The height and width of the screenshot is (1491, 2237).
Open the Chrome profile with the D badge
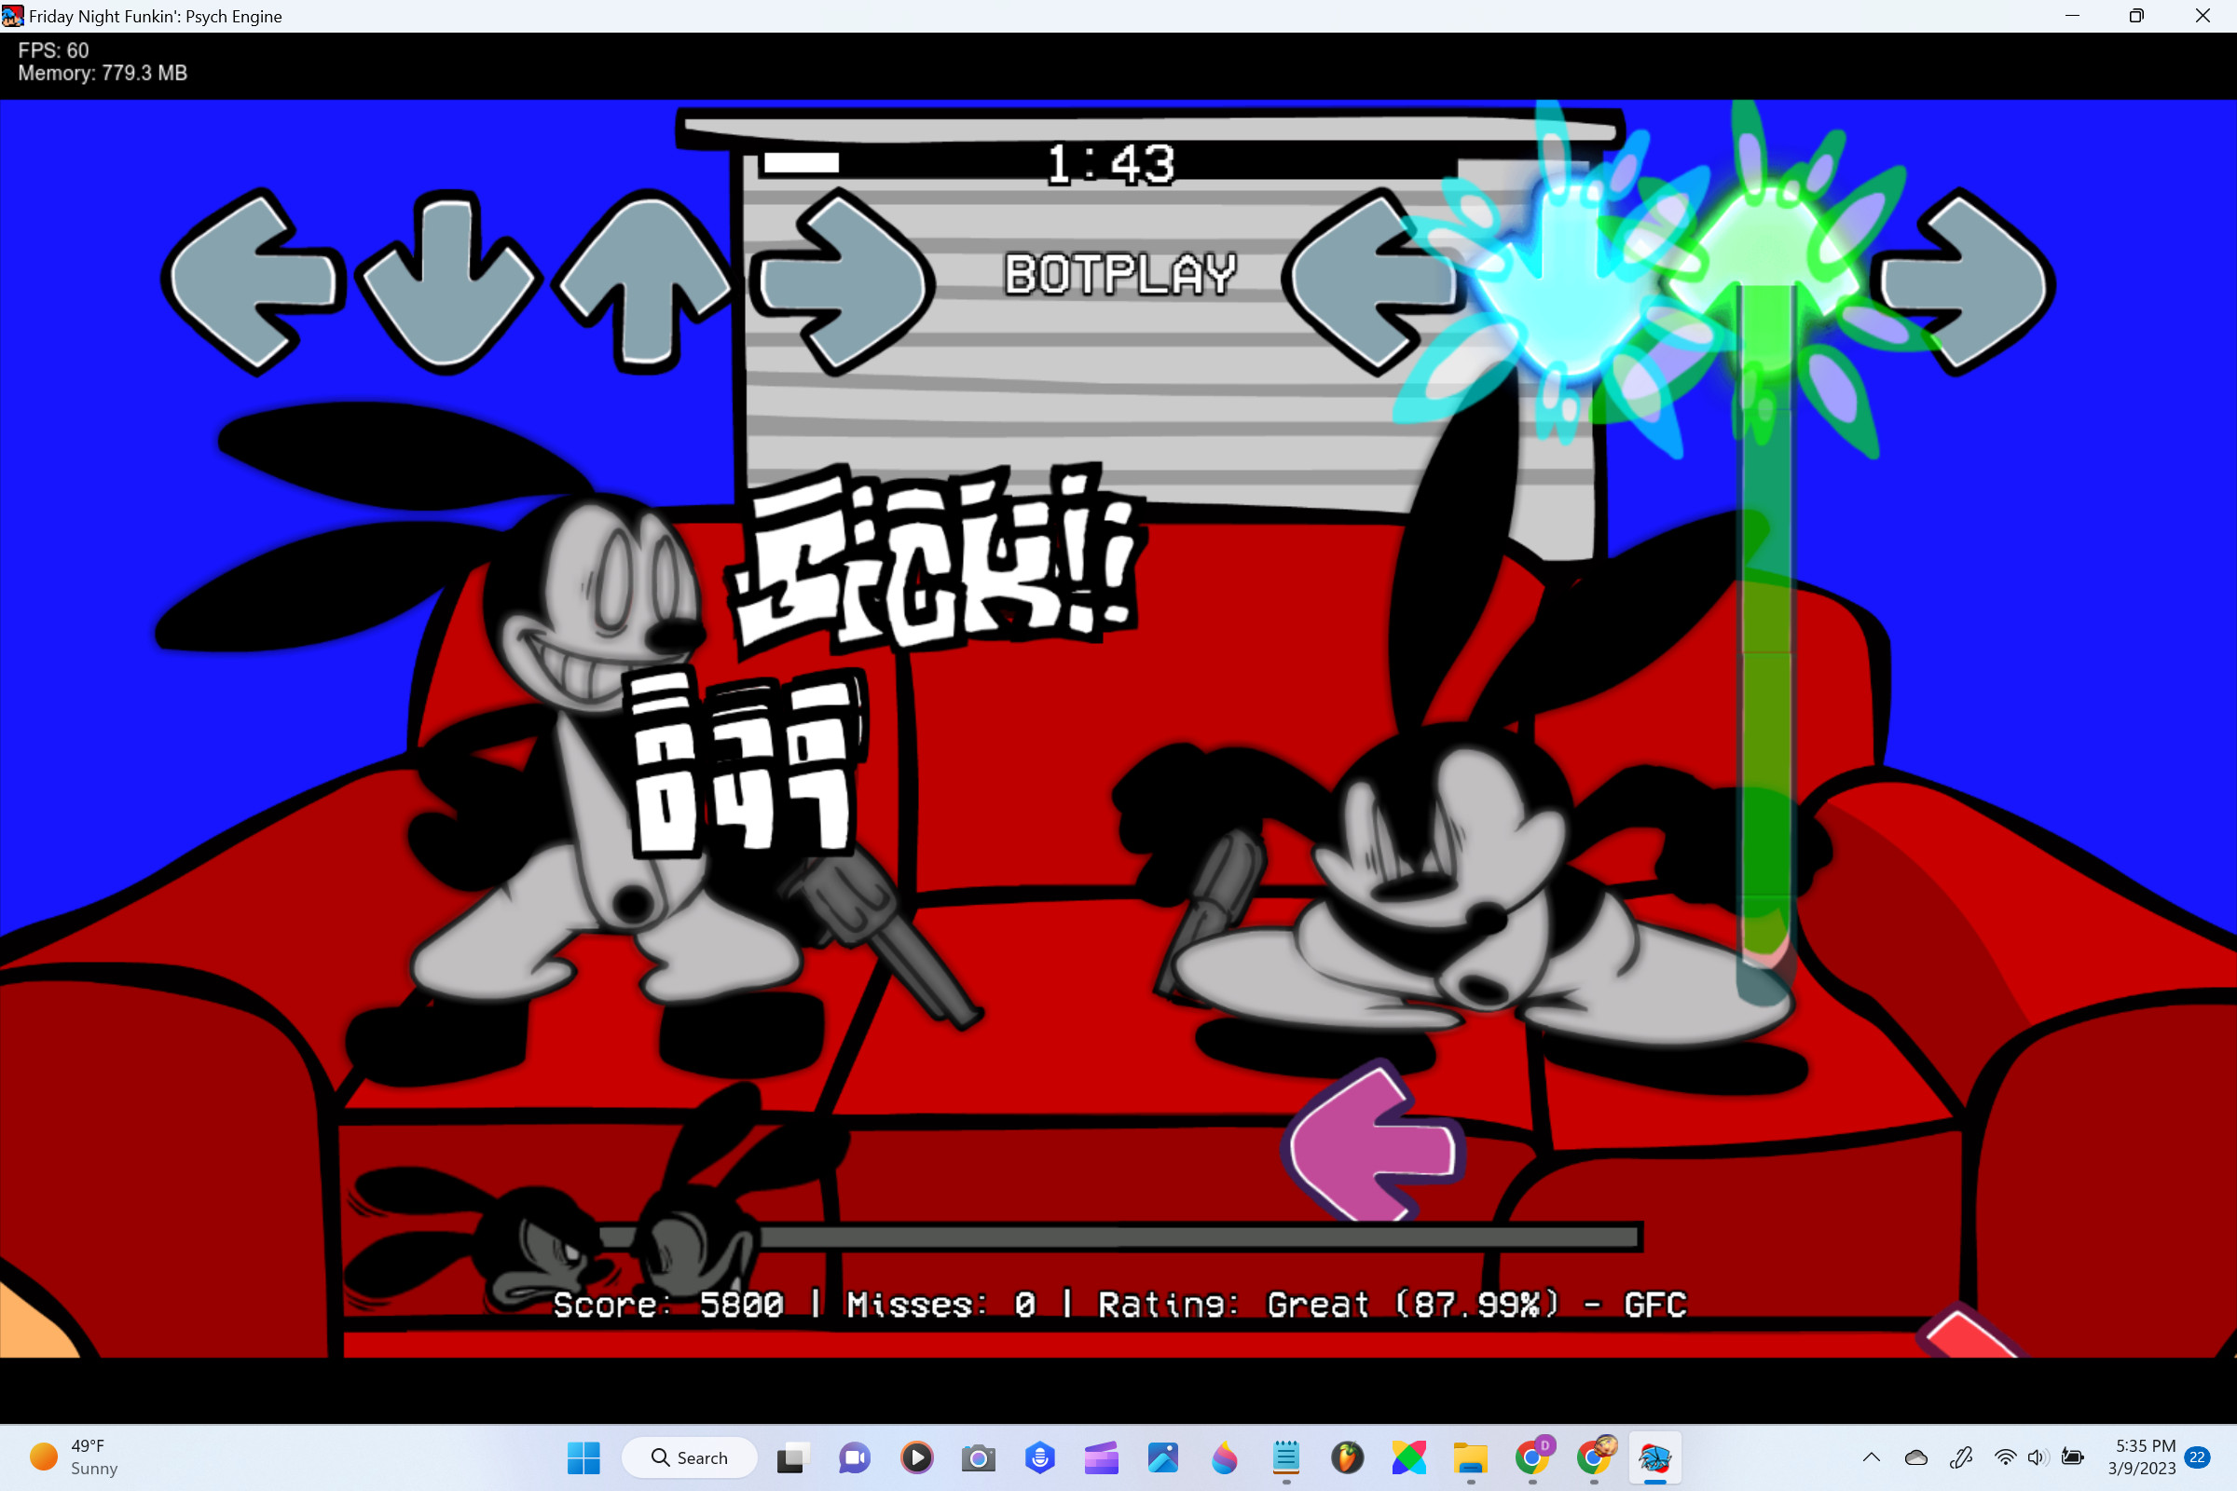pyautogui.click(x=1533, y=1457)
